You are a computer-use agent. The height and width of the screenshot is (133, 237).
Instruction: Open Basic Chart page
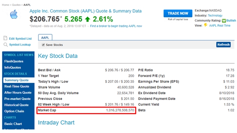13,124
